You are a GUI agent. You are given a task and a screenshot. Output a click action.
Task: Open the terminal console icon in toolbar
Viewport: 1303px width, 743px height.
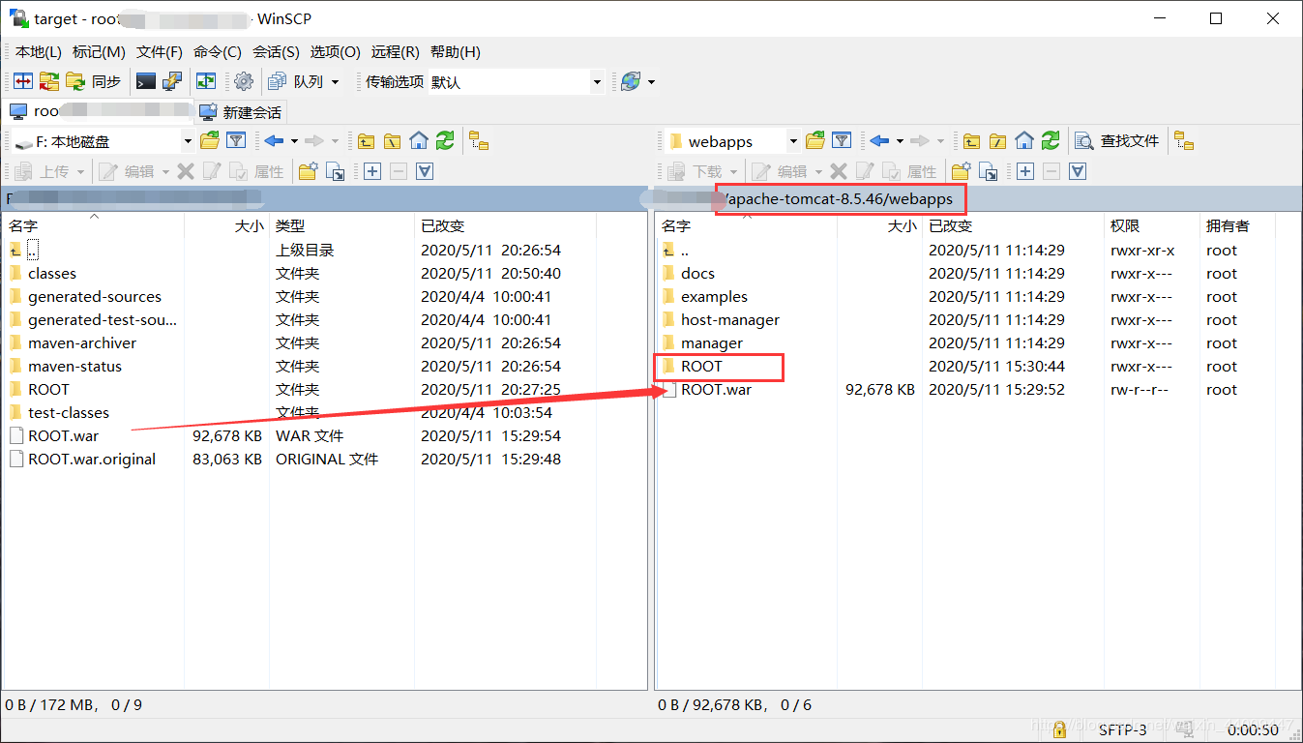[x=146, y=82]
